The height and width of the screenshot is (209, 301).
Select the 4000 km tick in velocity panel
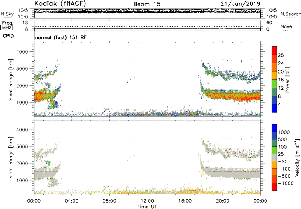[x=22, y=129]
